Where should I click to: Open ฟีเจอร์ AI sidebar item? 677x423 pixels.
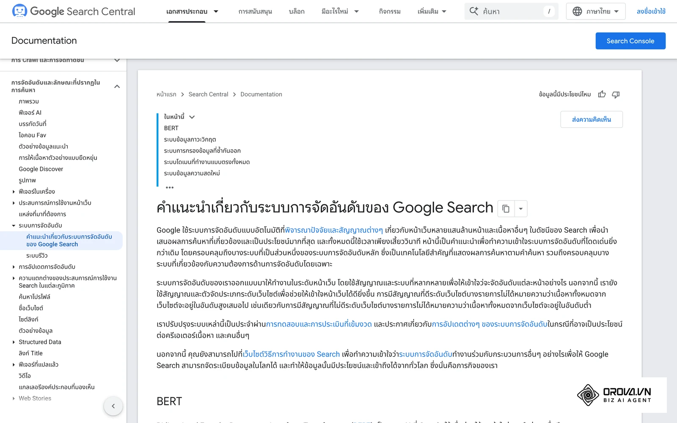pyautogui.click(x=30, y=113)
